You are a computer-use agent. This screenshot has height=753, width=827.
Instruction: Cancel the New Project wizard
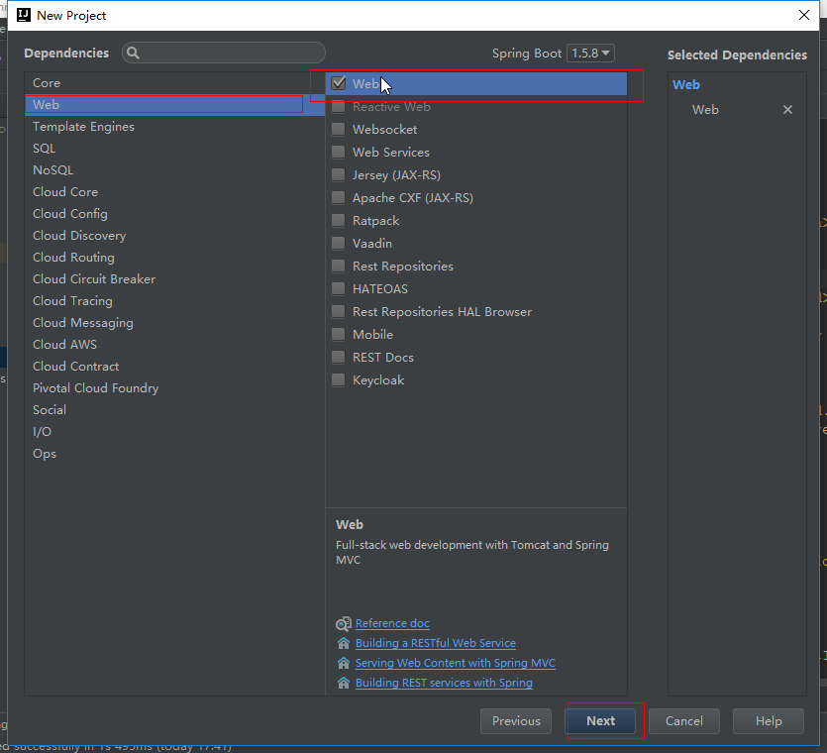coord(684,721)
